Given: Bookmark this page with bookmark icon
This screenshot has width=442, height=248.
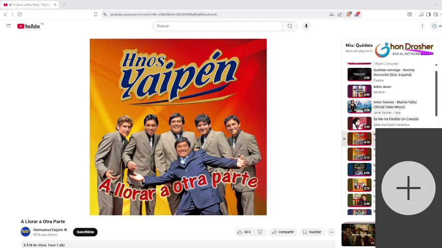Looking at the screenshot, I should point(96,14).
